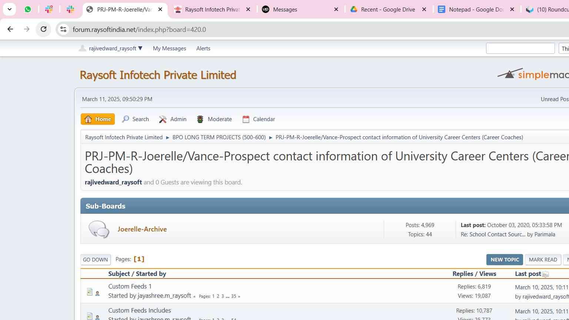Click Custom Feeds 1 topic status icon

pyautogui.click(x=90, y=292)
